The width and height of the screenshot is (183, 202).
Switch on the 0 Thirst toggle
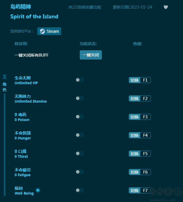coord(80,153)
